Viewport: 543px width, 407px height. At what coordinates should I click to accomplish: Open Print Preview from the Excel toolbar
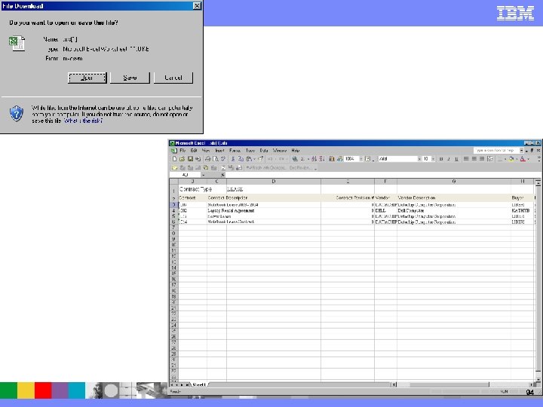(x=216, y=159)
